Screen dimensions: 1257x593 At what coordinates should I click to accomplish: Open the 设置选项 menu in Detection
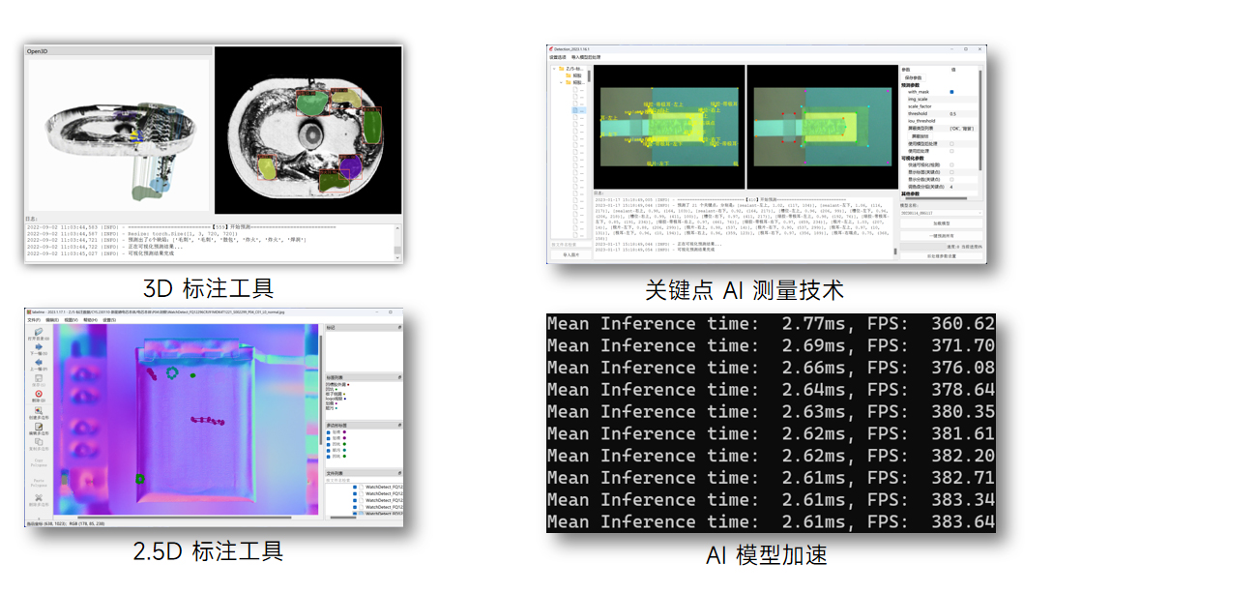click(558, 57)
